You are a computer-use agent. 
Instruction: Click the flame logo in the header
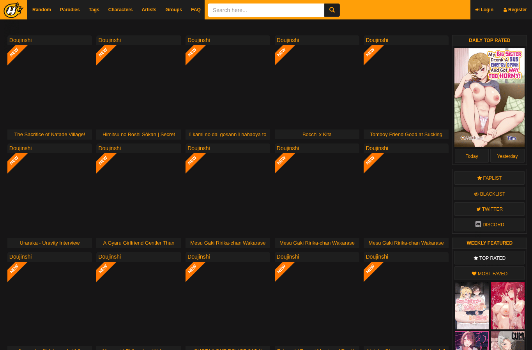pos(13,10)
